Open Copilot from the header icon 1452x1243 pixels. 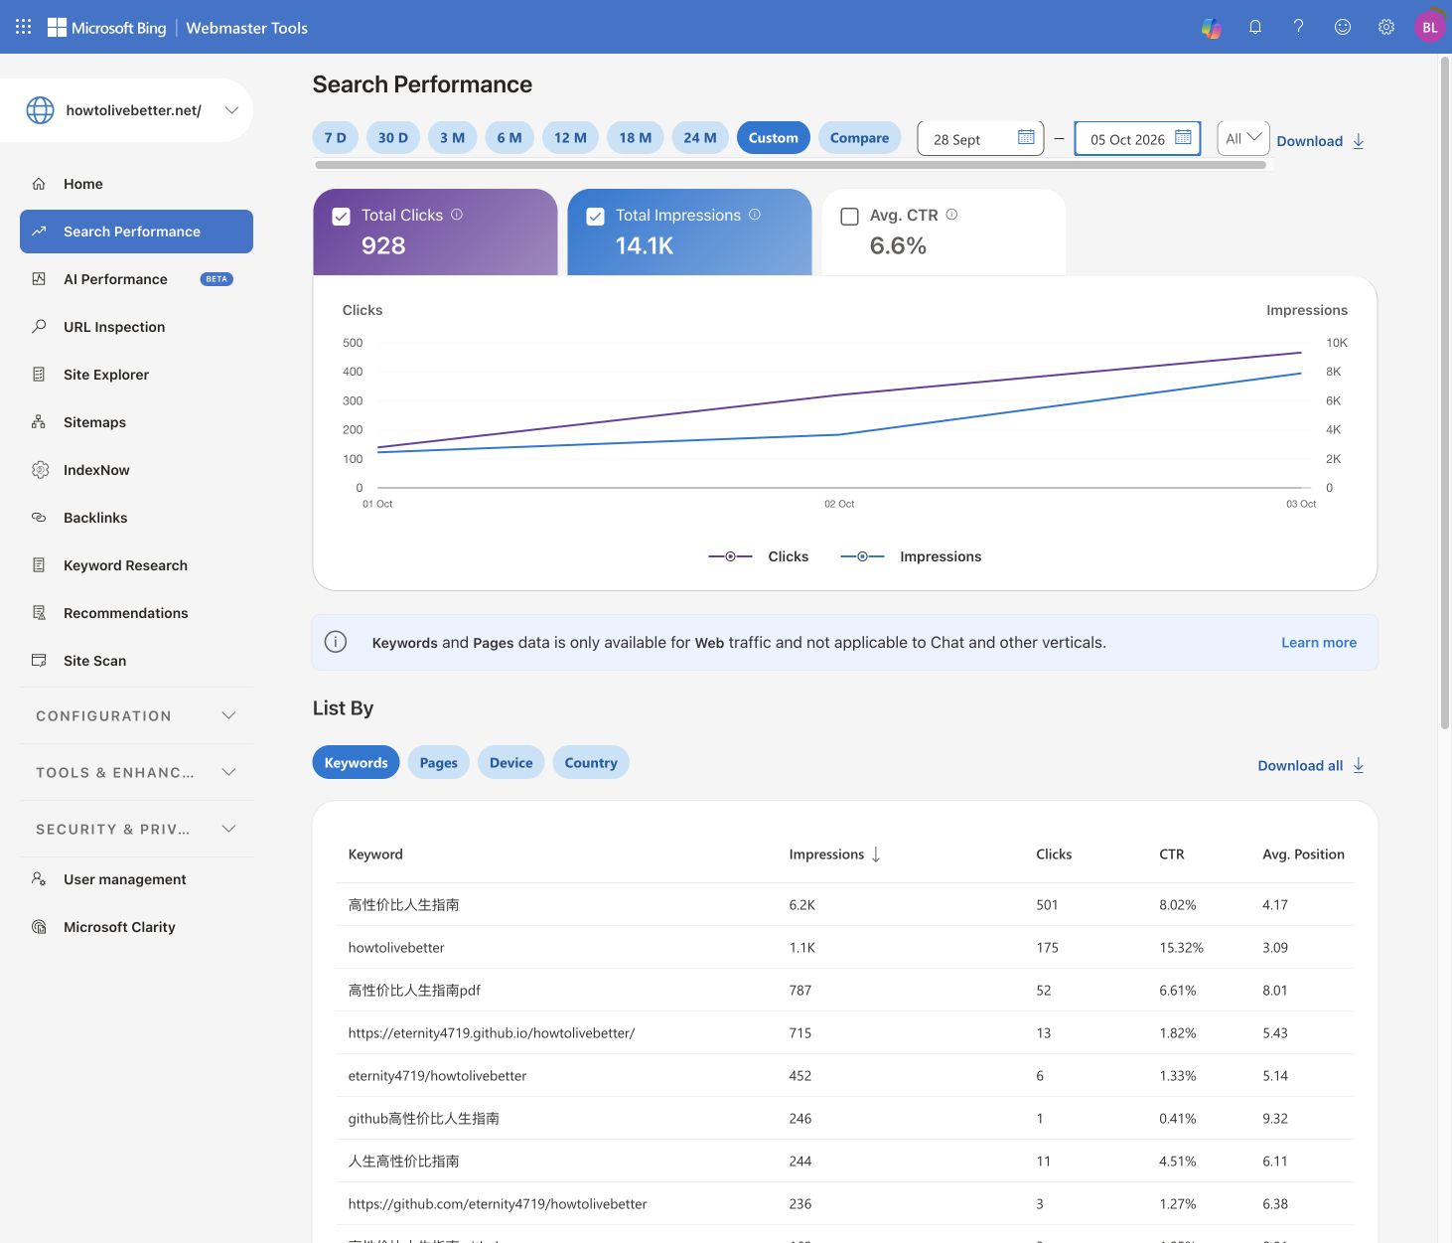[1212, 28]
